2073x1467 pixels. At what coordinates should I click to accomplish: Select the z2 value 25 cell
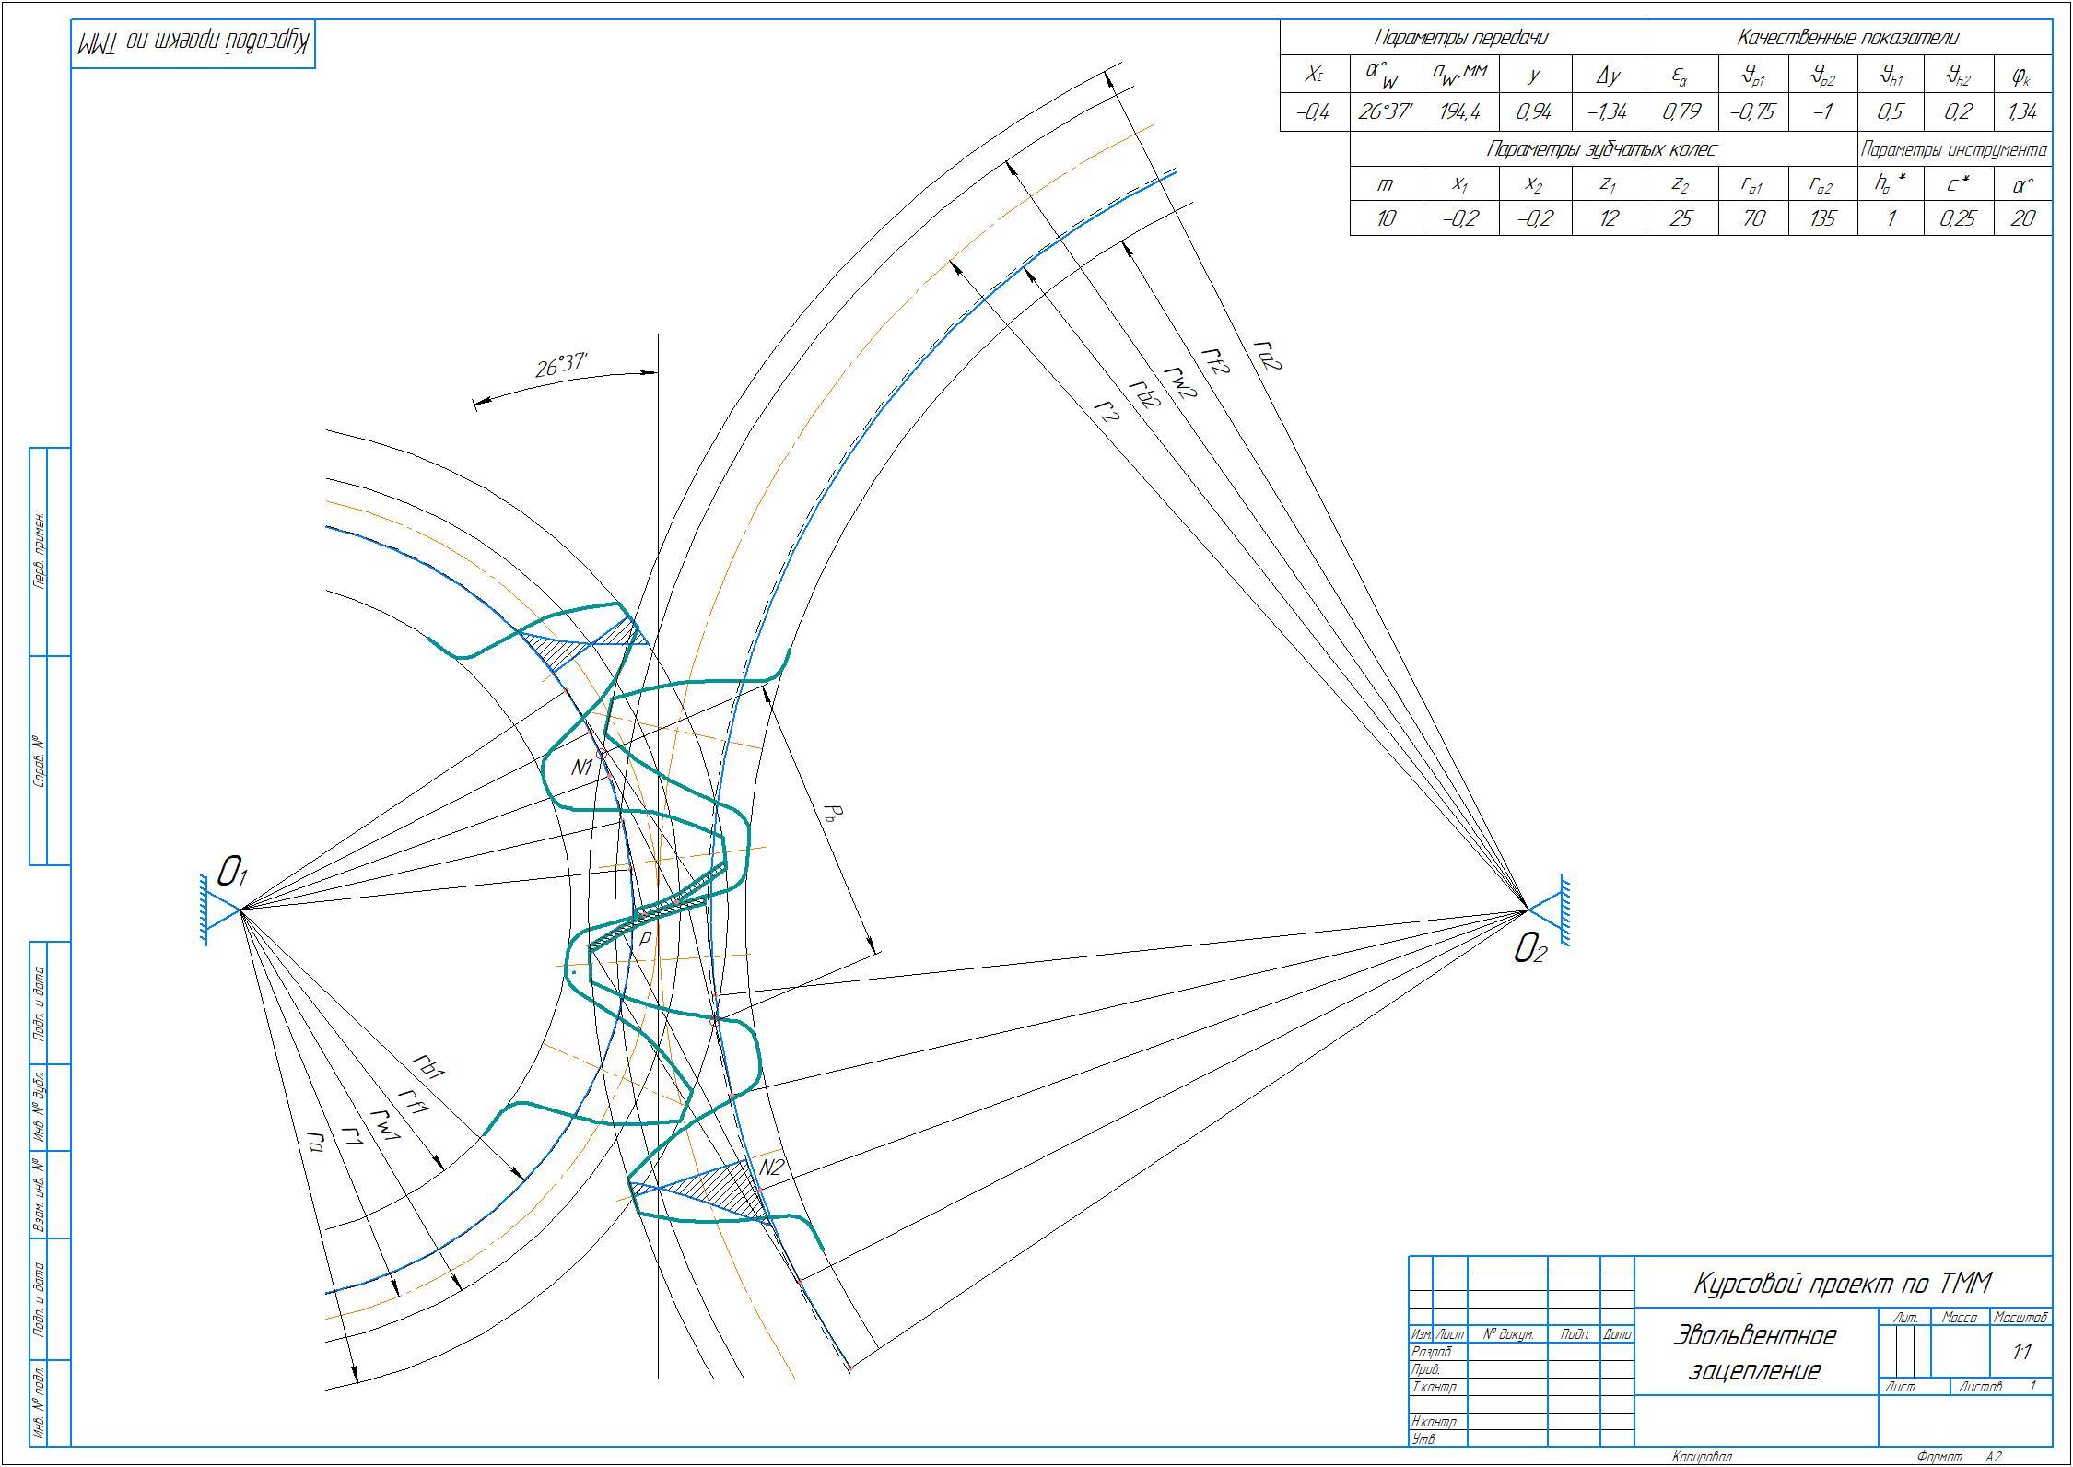point(1681,218)
